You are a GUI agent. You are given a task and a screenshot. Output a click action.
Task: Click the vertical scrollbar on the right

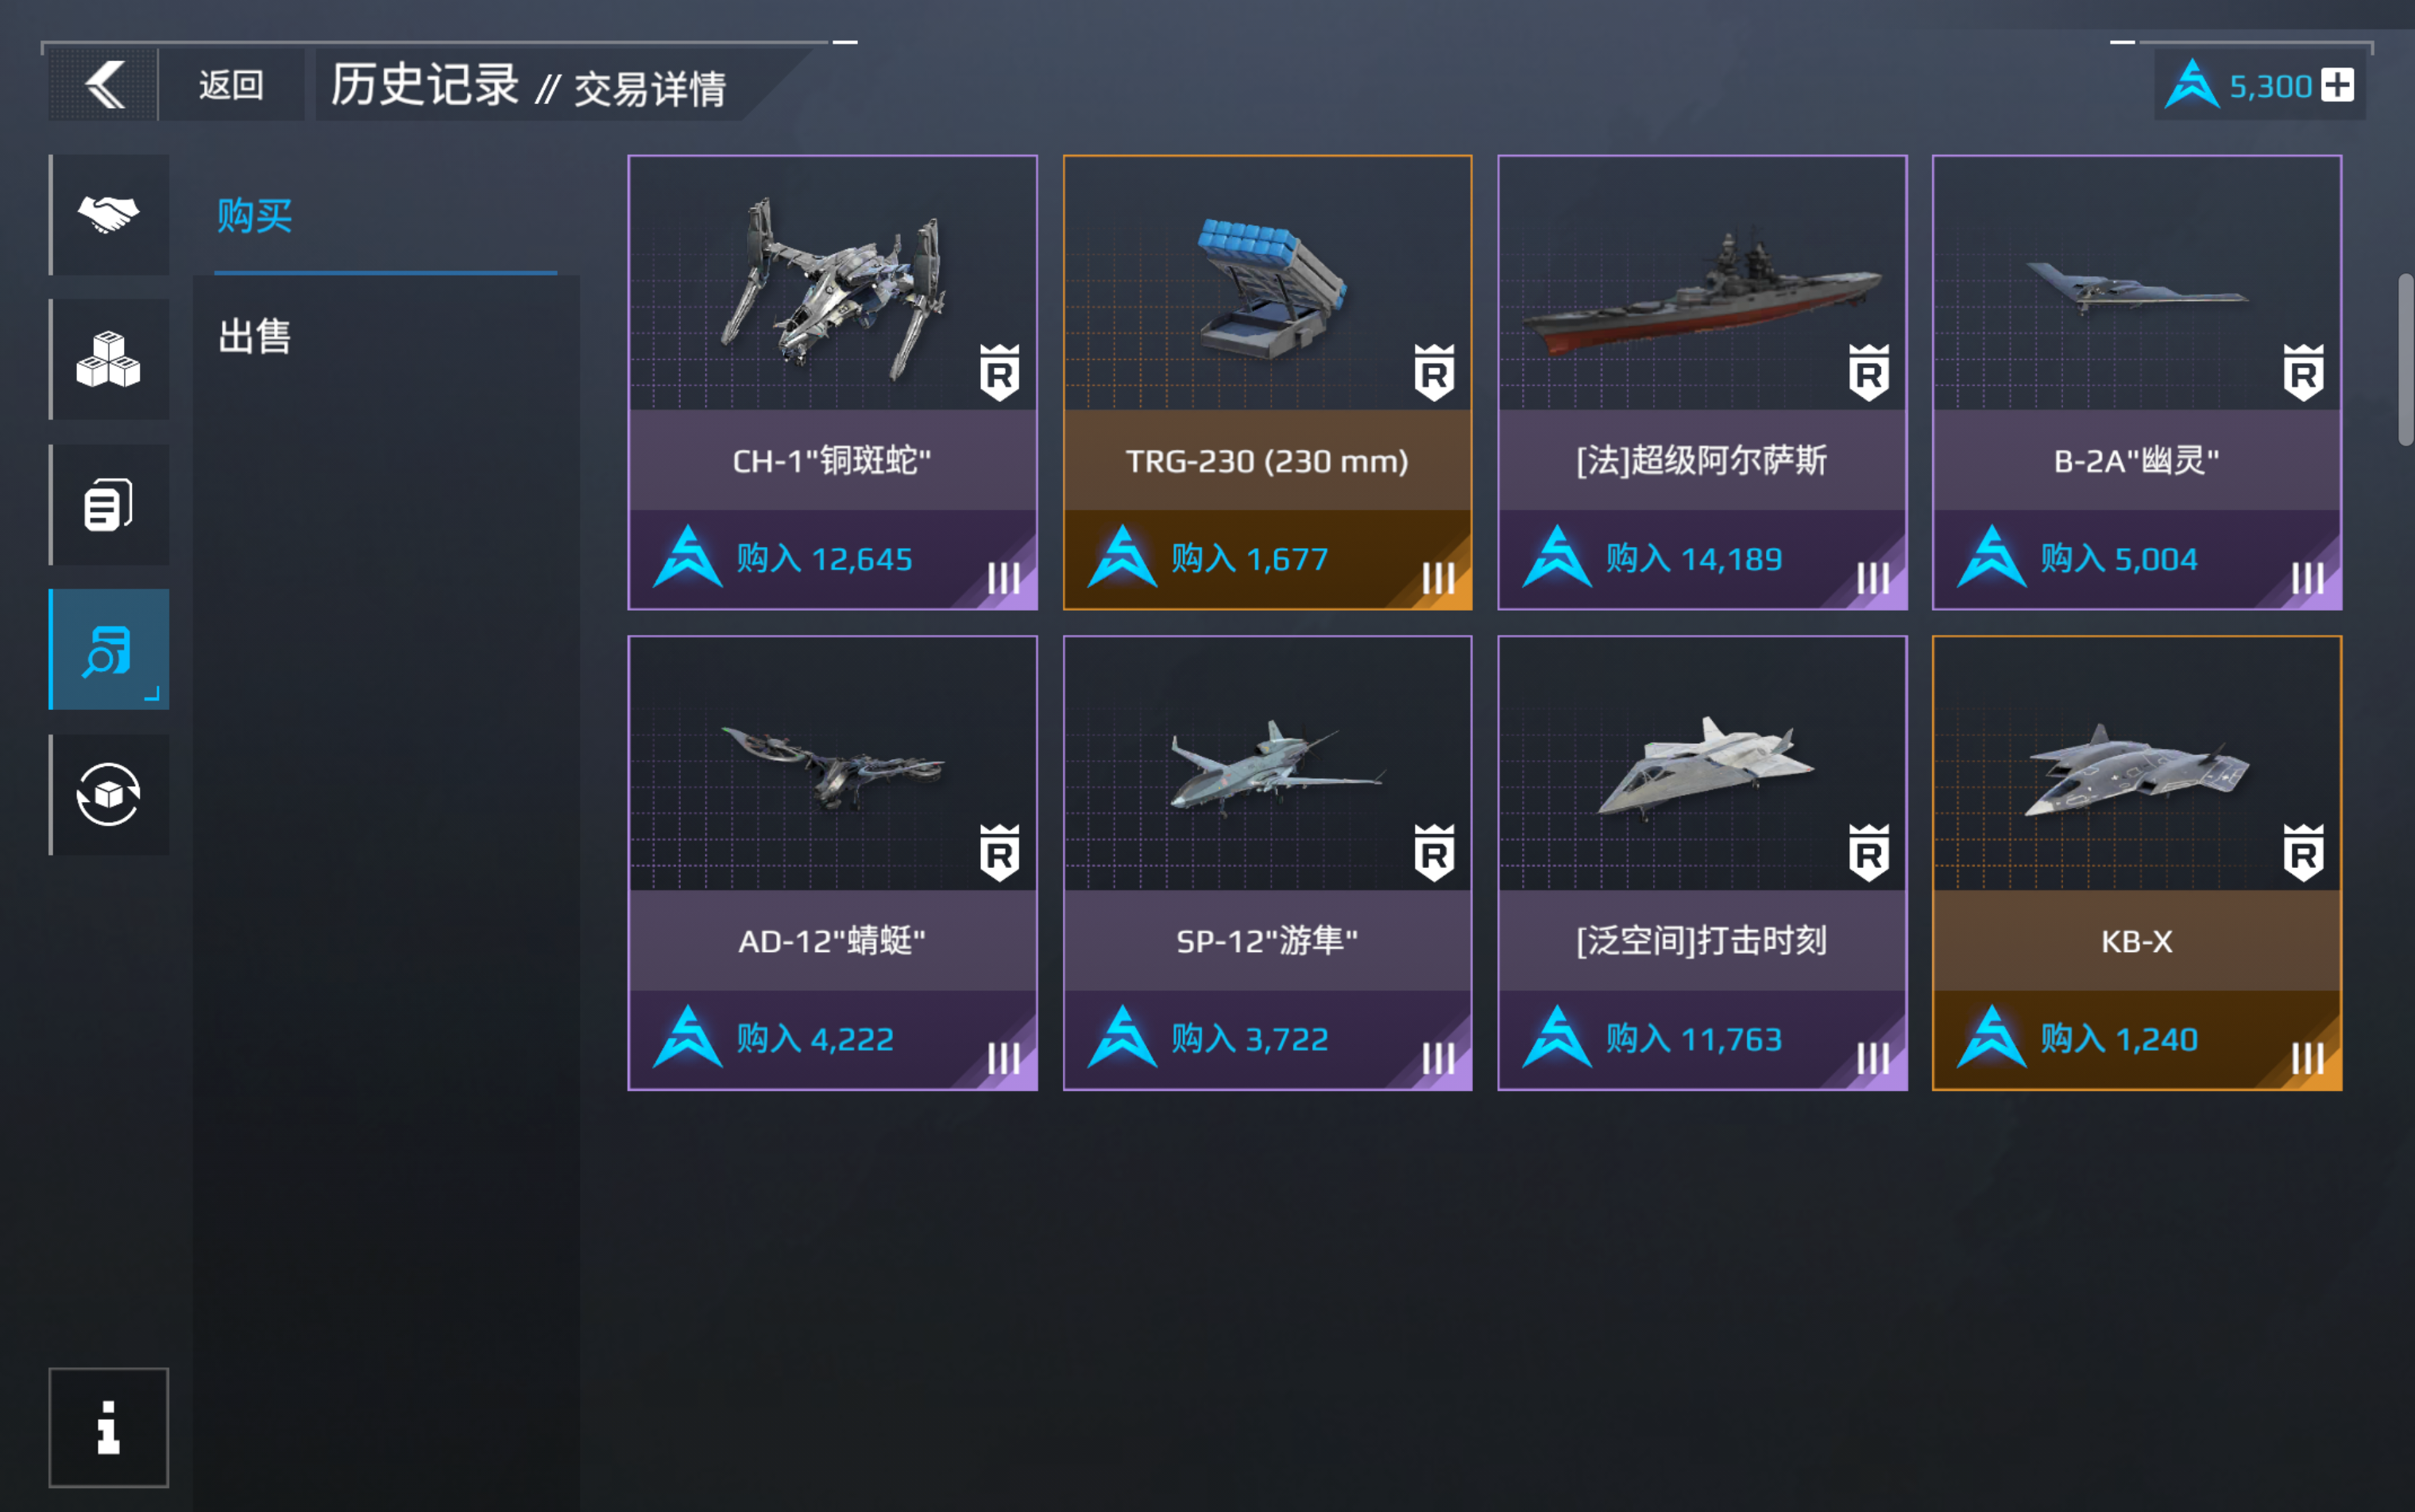point(2405,360)
